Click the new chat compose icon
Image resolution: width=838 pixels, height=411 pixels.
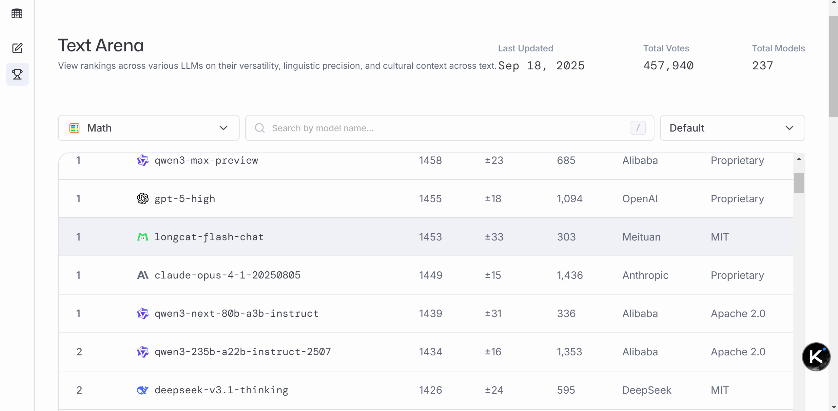(x=17, y=48)
